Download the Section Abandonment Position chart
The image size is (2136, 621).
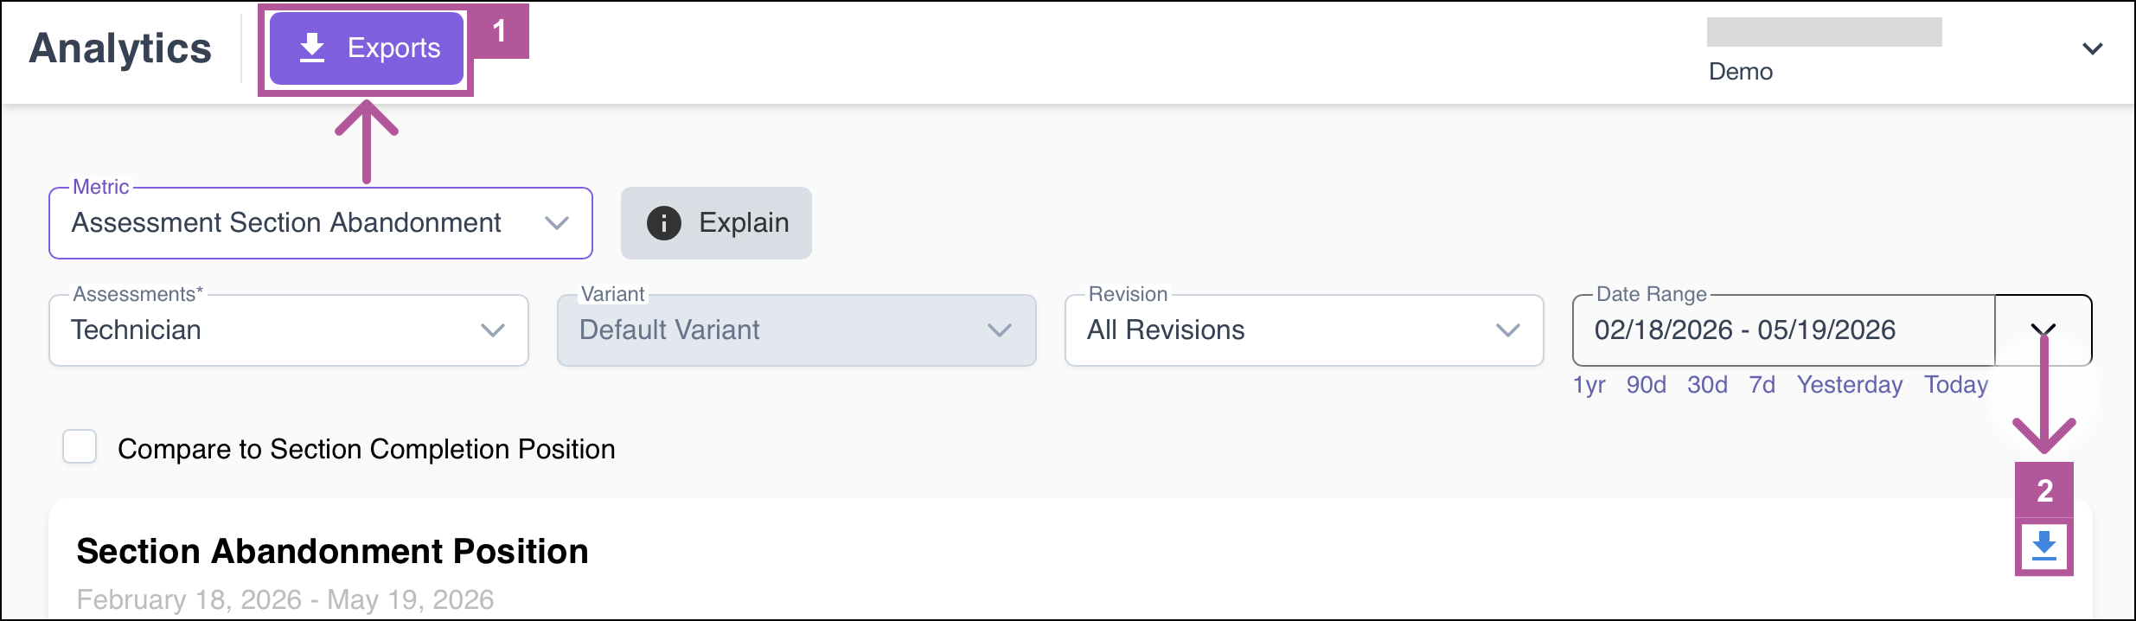[2044, 547]
